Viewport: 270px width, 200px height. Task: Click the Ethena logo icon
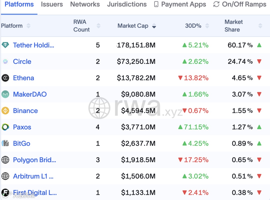click(x=5, y=78)
